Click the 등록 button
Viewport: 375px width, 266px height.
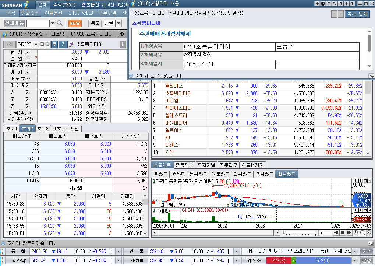coord(95,23)
